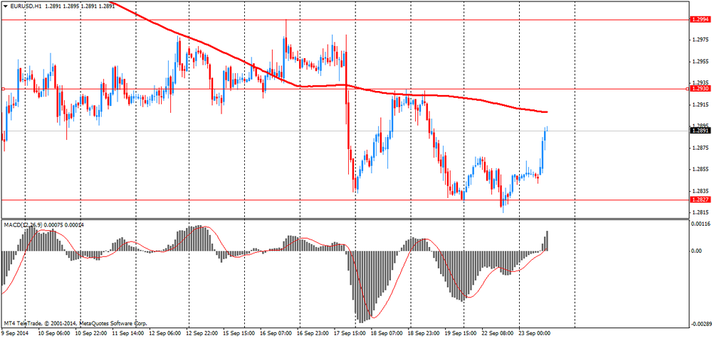This screenshot has width=712, height=338.
Task: Click the 1.2930 red price tag
Action: [x=699, y=89]
